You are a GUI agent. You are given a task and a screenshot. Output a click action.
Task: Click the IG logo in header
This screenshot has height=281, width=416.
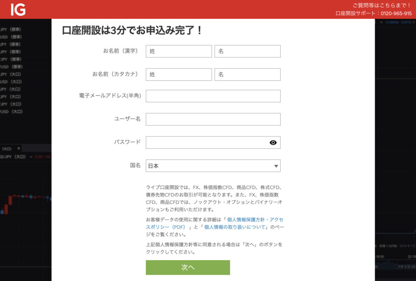click(18, 10)
